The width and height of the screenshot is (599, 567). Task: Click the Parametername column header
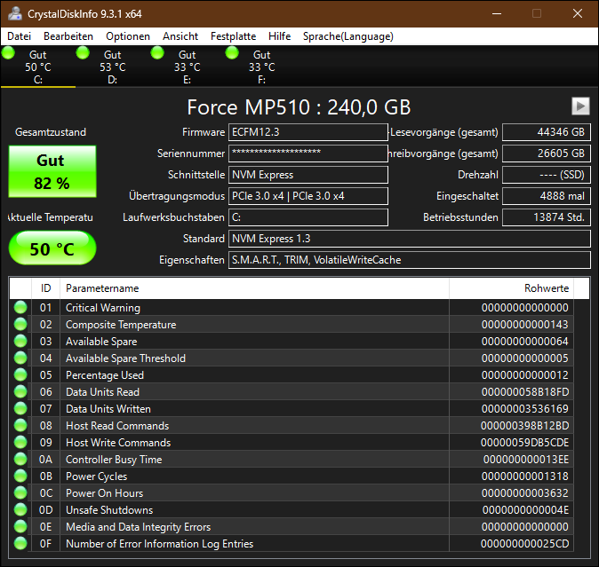coord(254,288)
